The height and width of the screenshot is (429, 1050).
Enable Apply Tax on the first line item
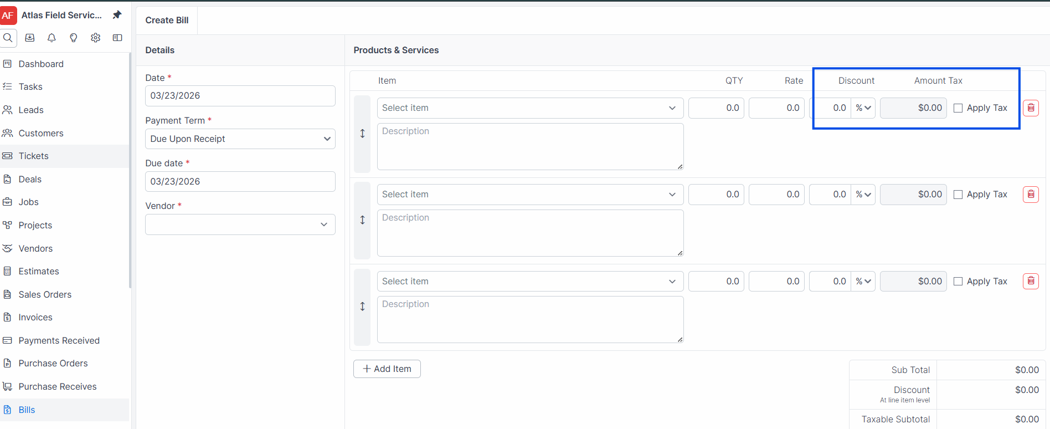[x=958, y=108]
